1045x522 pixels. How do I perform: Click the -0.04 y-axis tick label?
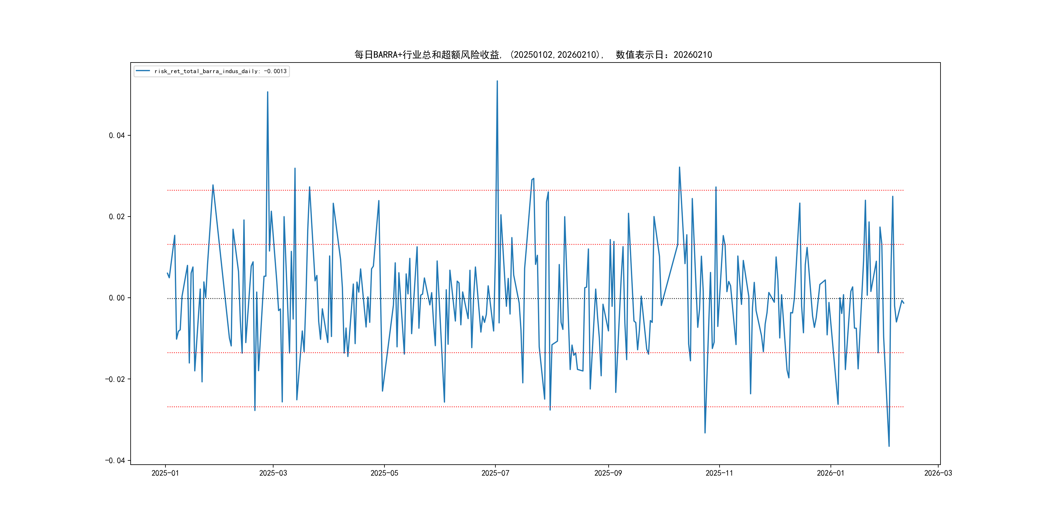[x=115, y=460]
